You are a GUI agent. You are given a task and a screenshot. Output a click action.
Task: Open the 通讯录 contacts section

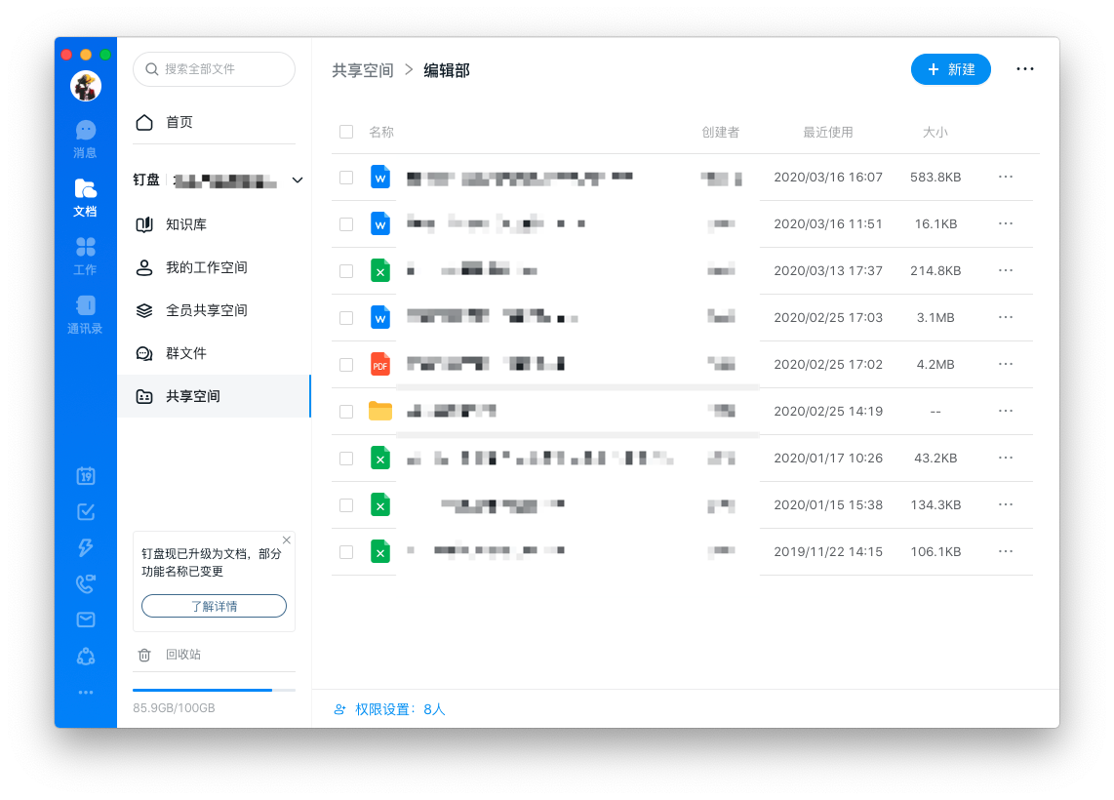[x=85, y=315]
